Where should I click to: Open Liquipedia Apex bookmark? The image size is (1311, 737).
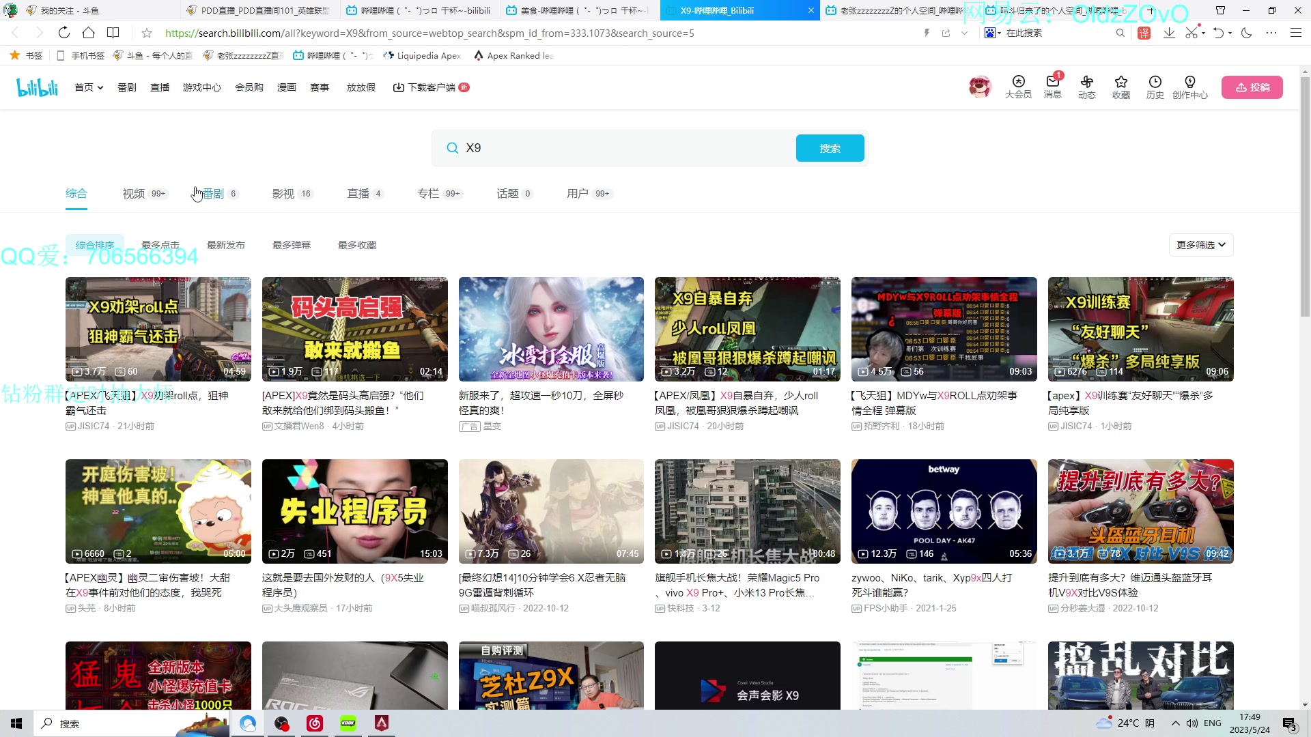pos(422,55)
